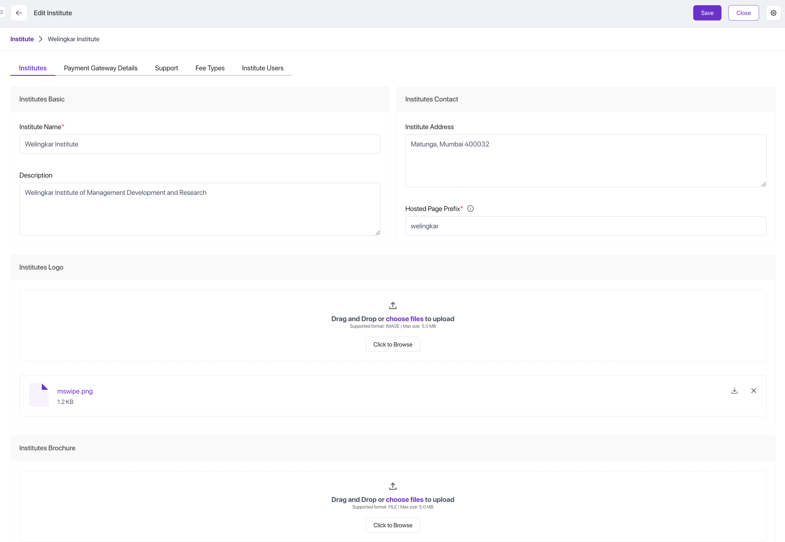
Task: Click the Close button
Action: click(x=743, y=13)
